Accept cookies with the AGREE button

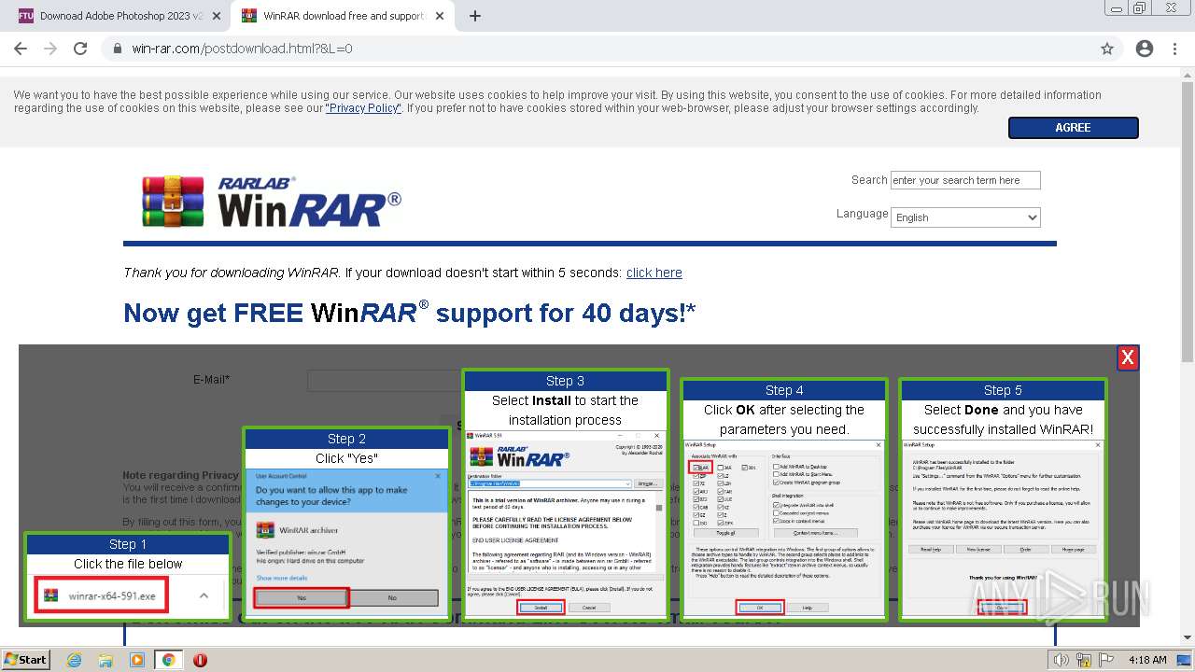pyautogui.click(x=1073, y=127)
